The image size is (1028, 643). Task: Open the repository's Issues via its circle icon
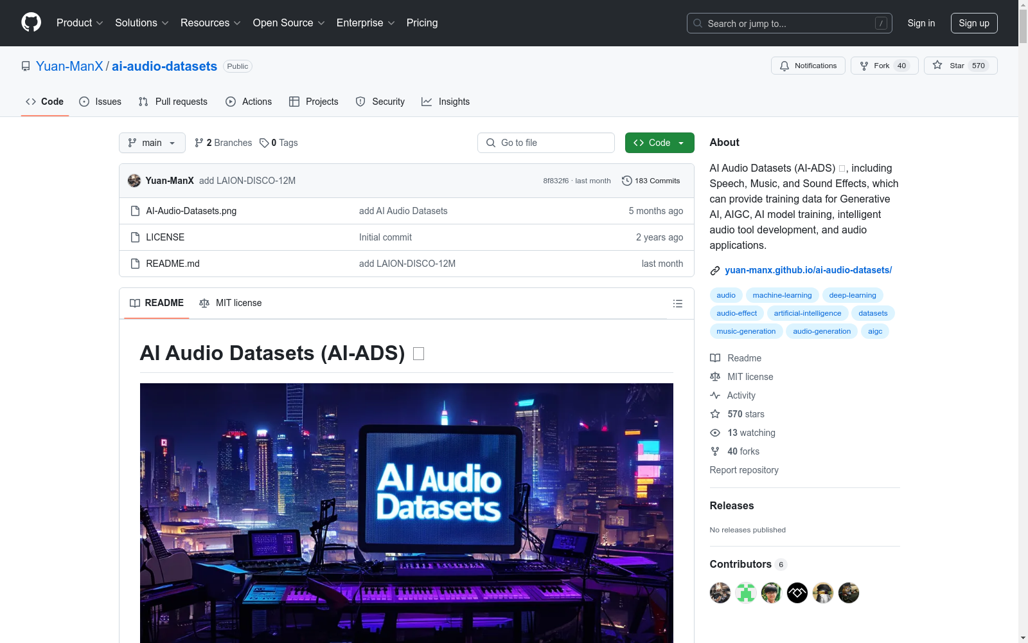coord(84,102)
